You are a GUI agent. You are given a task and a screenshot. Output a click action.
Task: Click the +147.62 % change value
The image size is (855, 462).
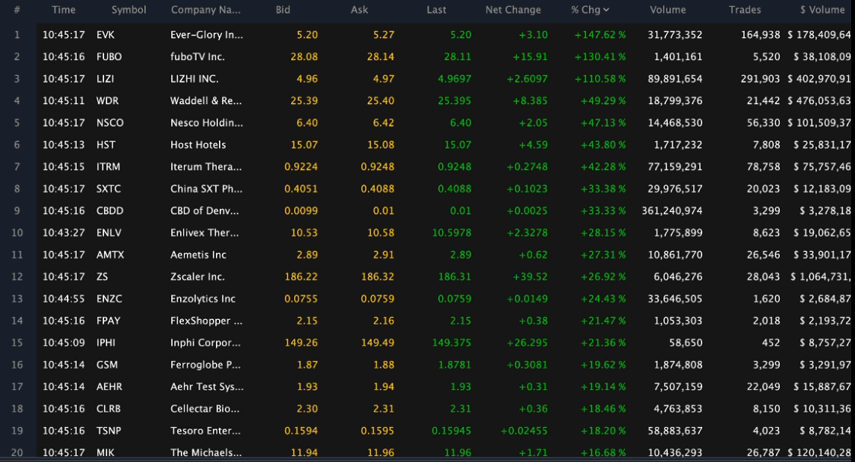pos(600,35)
